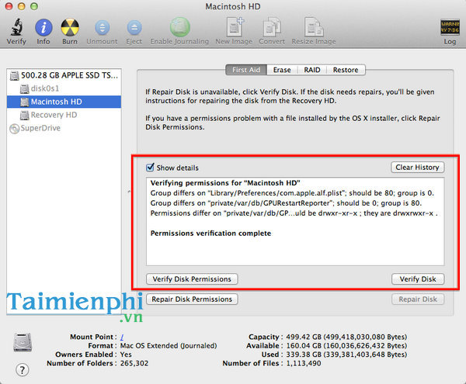Click the Number of Folders value 265,302
Screen dimensions: 466x384
[x=134, y=363]
